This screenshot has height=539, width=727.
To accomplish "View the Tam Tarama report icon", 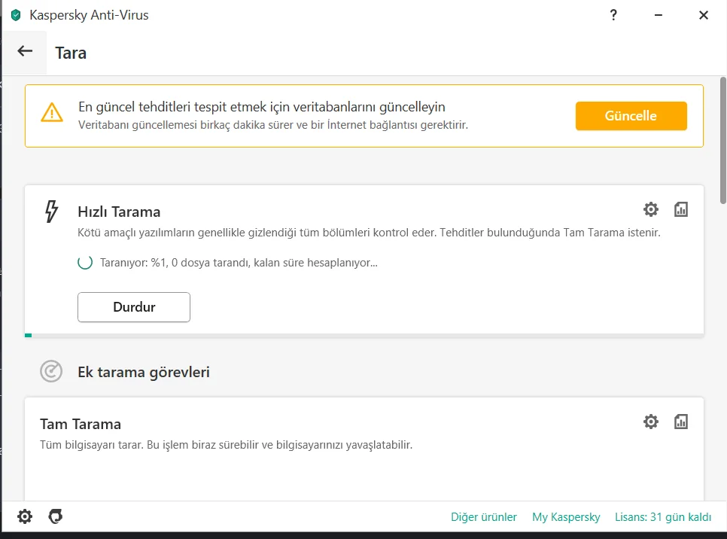I will point(681,422).
